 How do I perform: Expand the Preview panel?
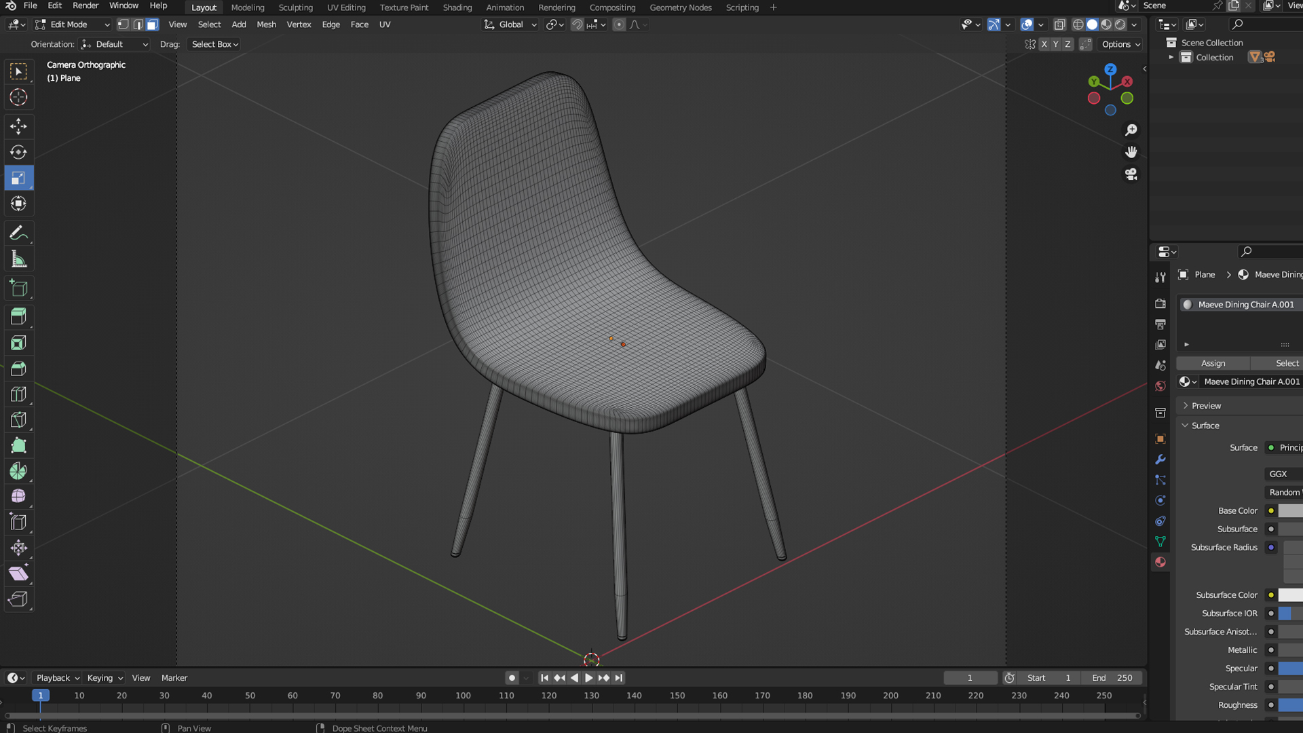coord(1206,406)
